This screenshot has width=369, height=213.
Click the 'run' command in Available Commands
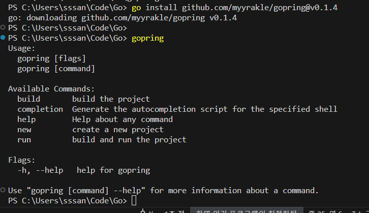24,140
